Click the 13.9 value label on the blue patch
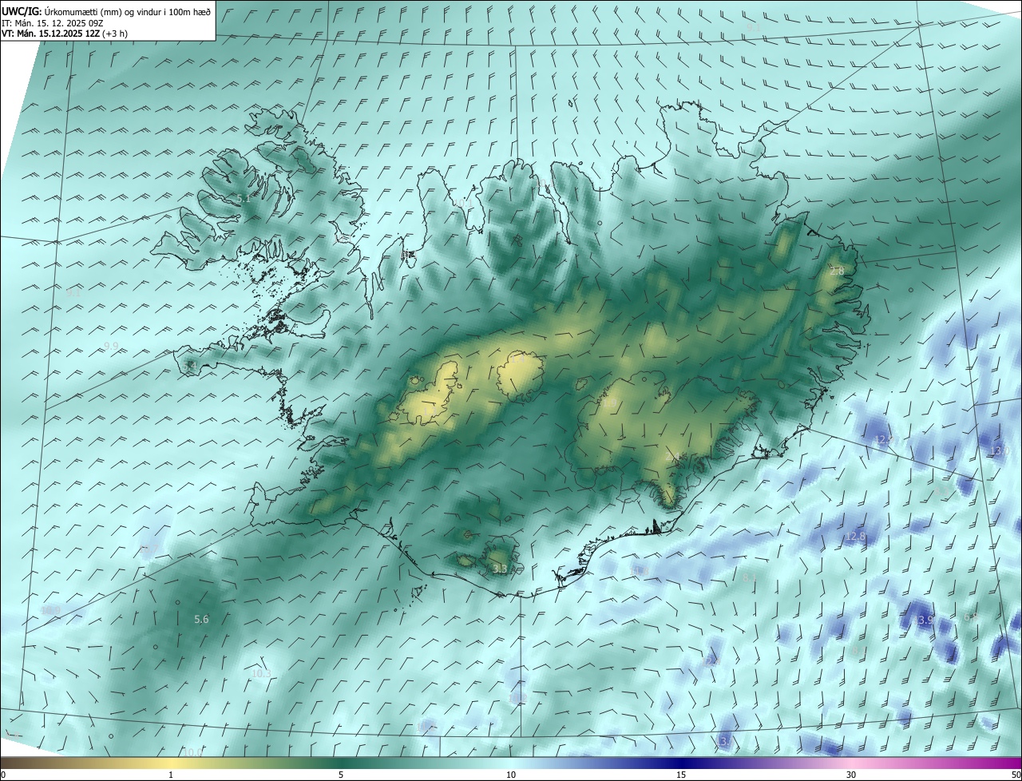1022x781 pixels. [925, 620]
